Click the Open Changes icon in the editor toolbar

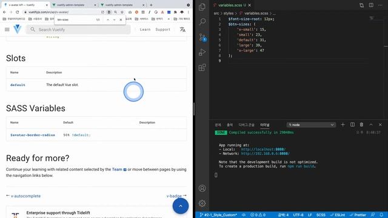tap(361, 5)
